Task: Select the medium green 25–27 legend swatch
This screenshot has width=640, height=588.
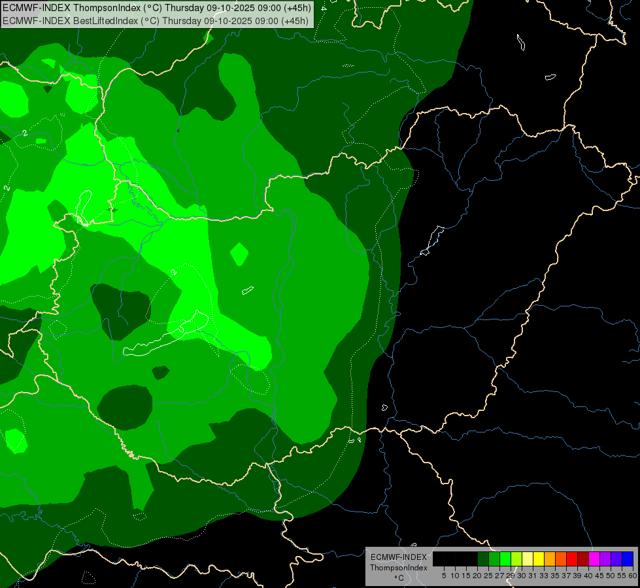Action: coord(494,559)
